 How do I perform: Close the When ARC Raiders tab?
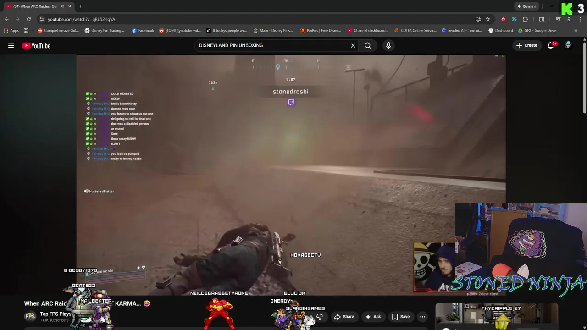69,6
